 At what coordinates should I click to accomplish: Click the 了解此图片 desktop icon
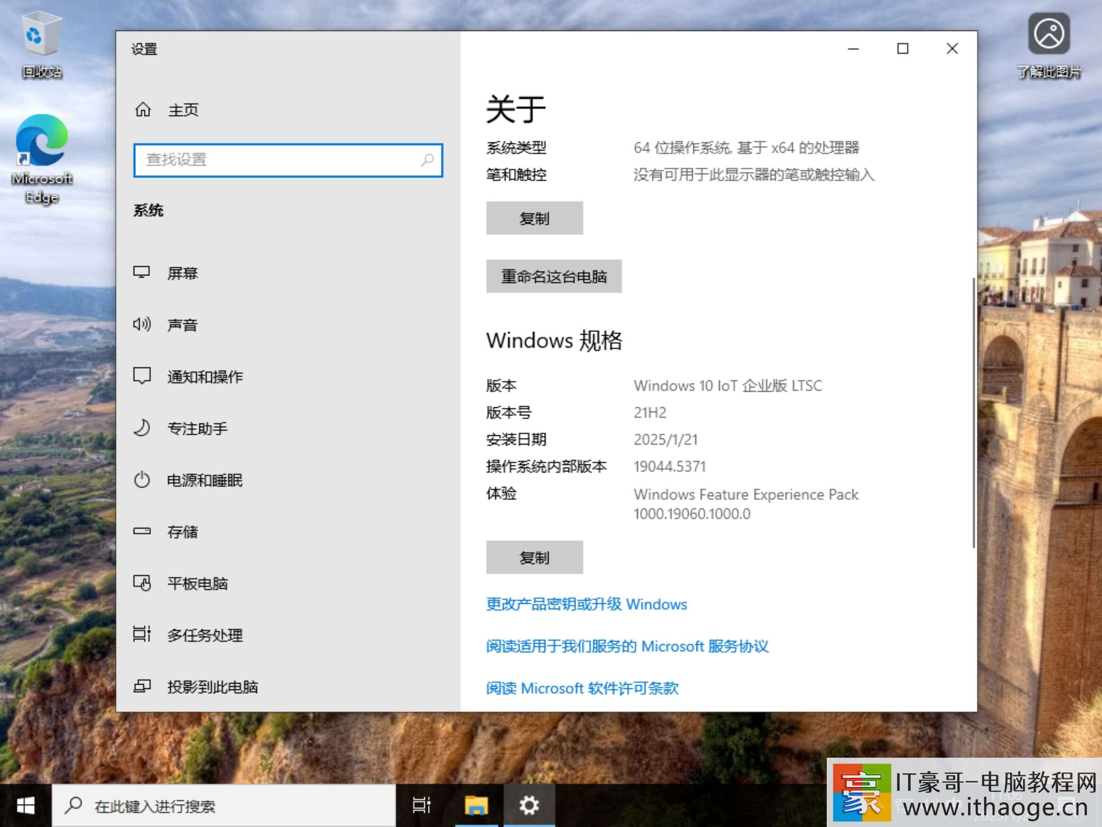click(x=1049, y=46)
